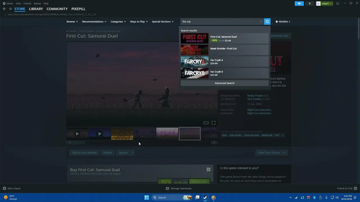Show hidden system tray icons
The image size is (360, 202).
coord(290,198)
